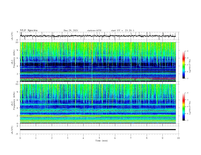201x155 pixels.
Task: Click the ch.1 voltage waveform trace
Action: tap(98, 36)
